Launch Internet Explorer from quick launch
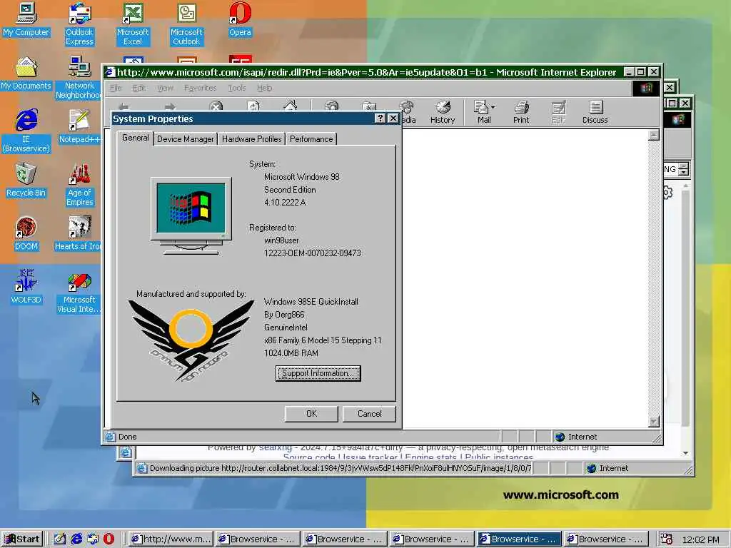This screenshot has width=731, height=548. point(76,539)
